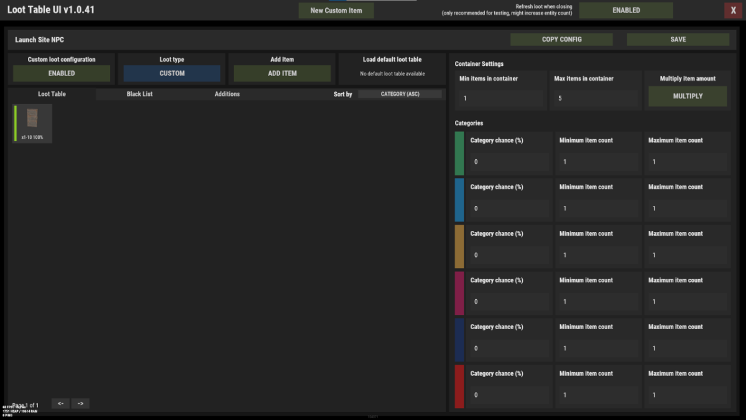The width and height of the screenshot is (746, 420).
Task: Select the red category color swatch
Action: point(459,386)
